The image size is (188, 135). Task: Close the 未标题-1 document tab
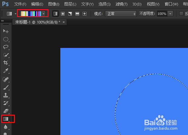pyautogui.click(x=64, y=22)
